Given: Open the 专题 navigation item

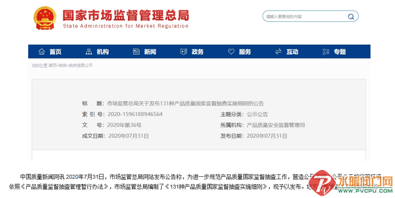Looking at the screenshot, I should point(340,52).
